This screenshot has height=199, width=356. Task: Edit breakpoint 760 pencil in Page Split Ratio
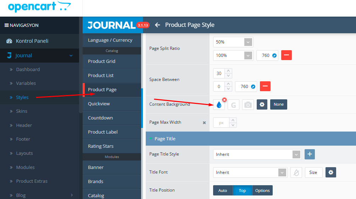pyautogui.click(x=274, y=55)
